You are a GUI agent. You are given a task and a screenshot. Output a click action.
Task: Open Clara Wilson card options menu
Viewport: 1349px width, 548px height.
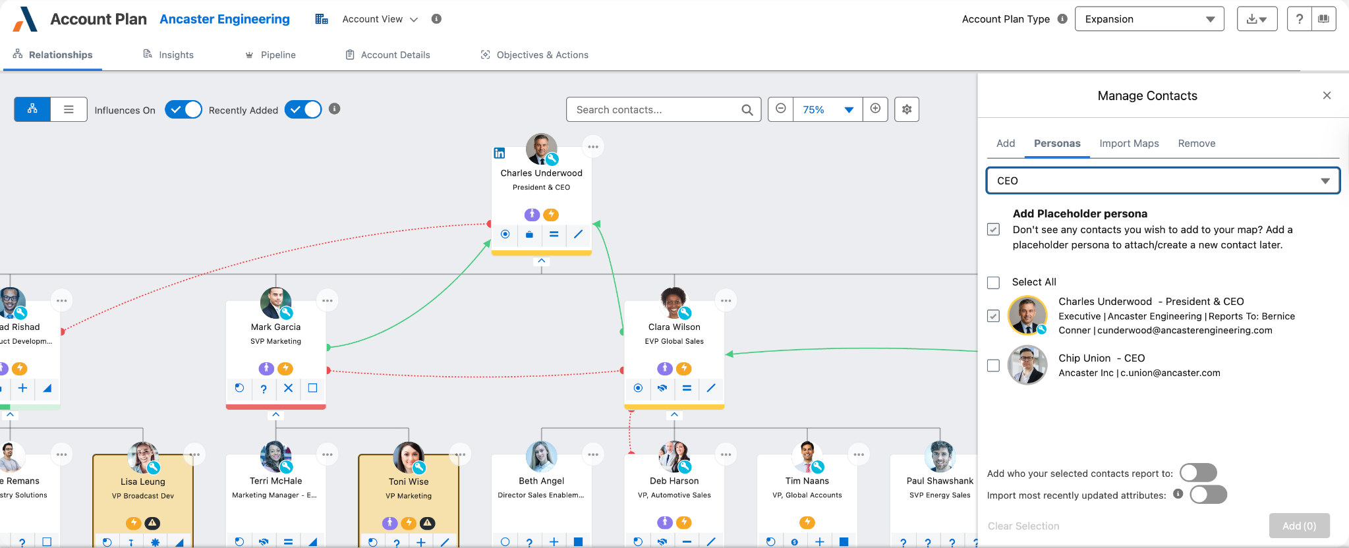726,300
